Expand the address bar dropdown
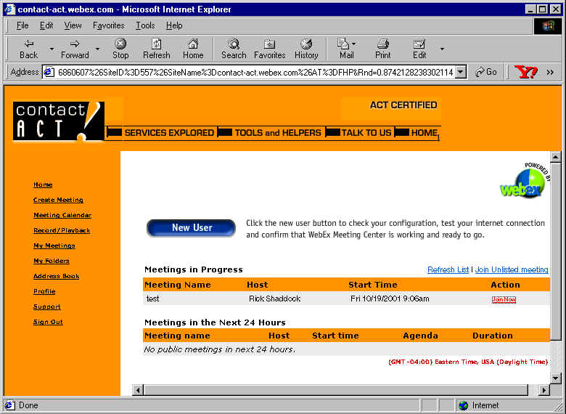The image size is (566, 414). pyautogui.click(x=461, y=72)
